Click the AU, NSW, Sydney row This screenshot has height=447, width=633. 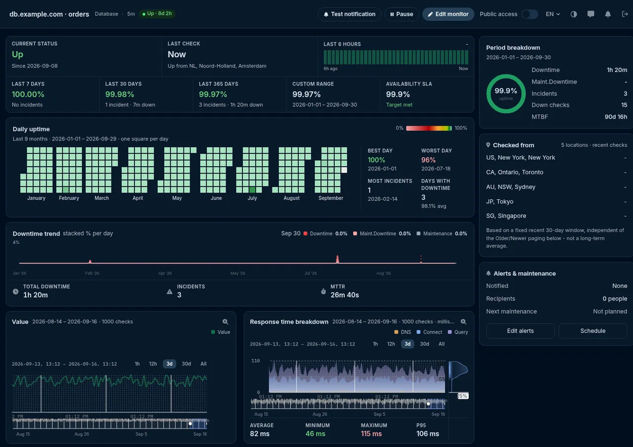556,187
